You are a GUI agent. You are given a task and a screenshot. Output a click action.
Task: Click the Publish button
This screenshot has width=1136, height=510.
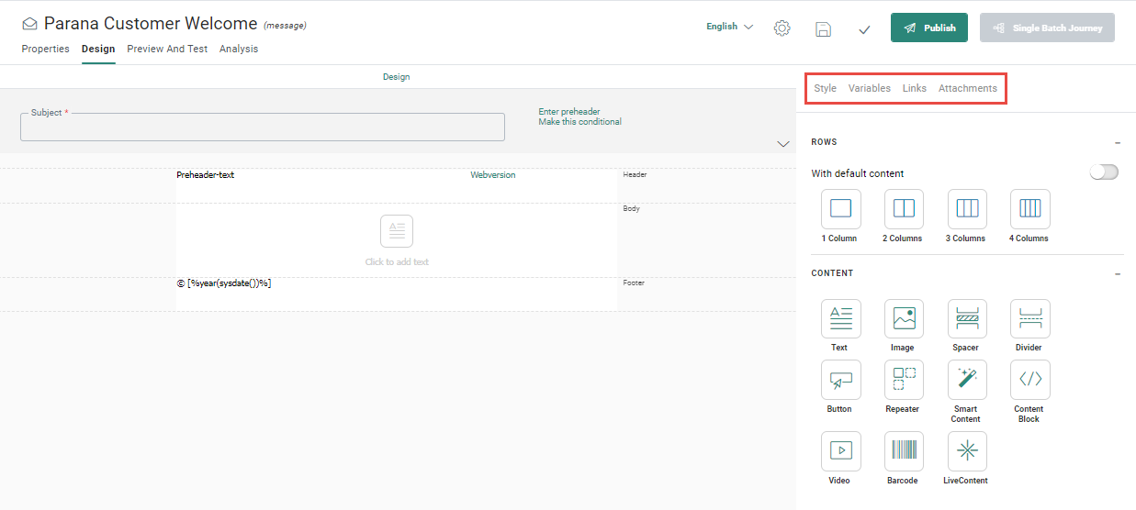point(929,28)
